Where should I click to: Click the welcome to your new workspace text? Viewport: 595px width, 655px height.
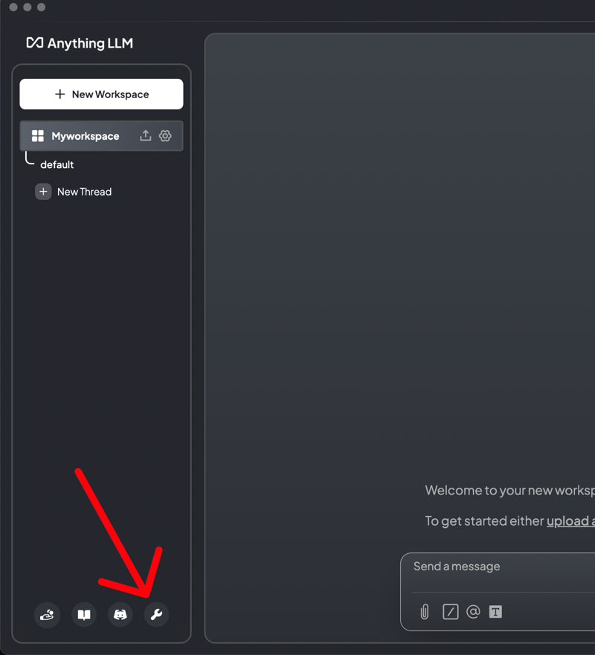click(x=509, y=490)
